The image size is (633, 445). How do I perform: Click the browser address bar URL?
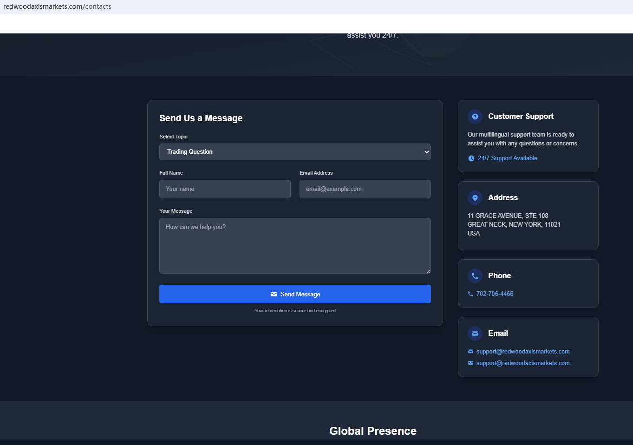point(58,7)
